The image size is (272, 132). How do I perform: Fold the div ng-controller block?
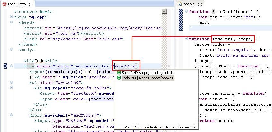click(x=11, y=66)
